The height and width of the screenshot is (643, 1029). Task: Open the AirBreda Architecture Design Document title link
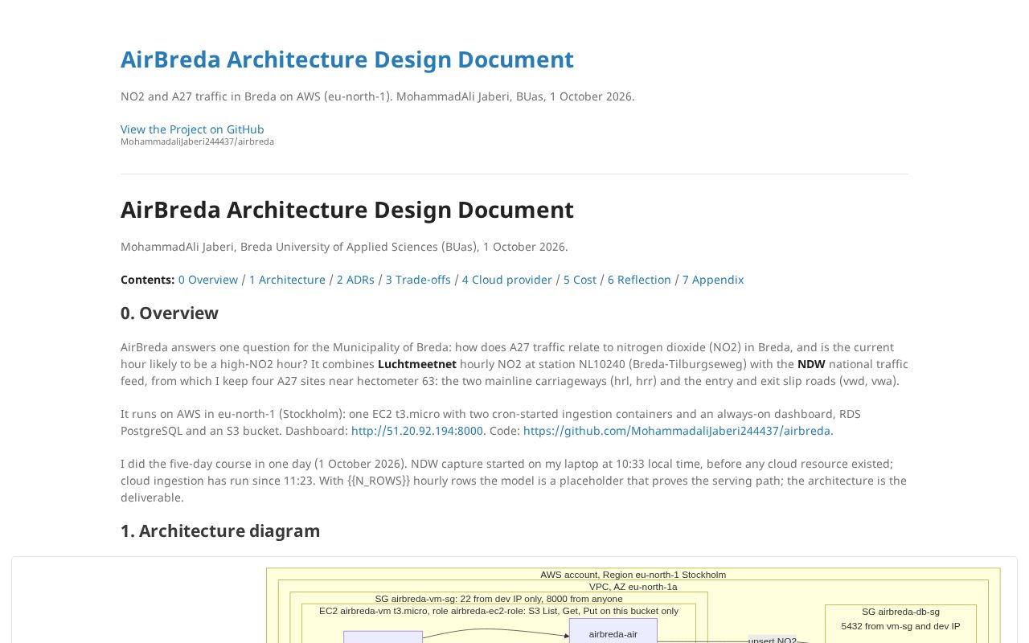347,59
